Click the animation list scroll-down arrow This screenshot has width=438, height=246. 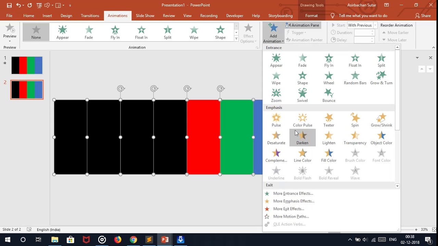tap(430, 69)
